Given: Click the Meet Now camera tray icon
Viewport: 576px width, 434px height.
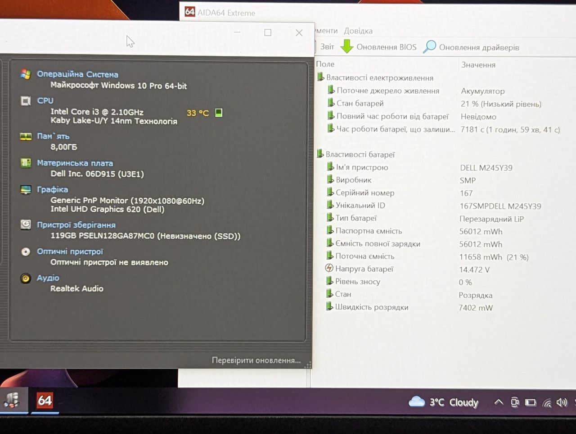Looking at the screenshot, I should coord(515,402).
